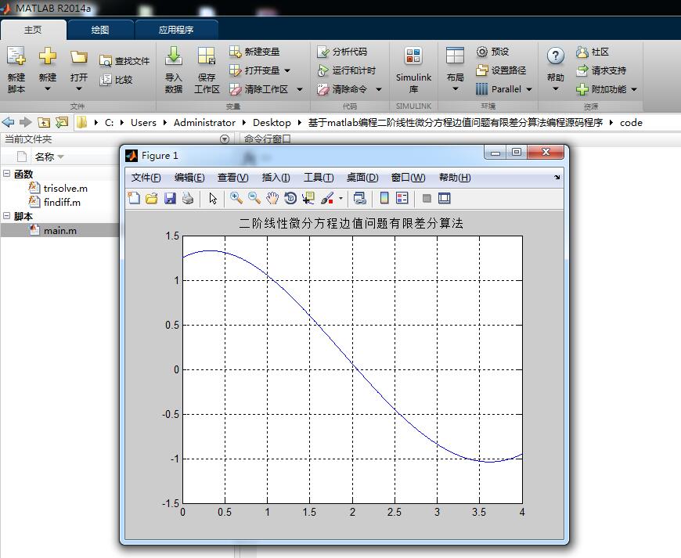
Task: Click Request Support (请求支持)
Action: 601,70
